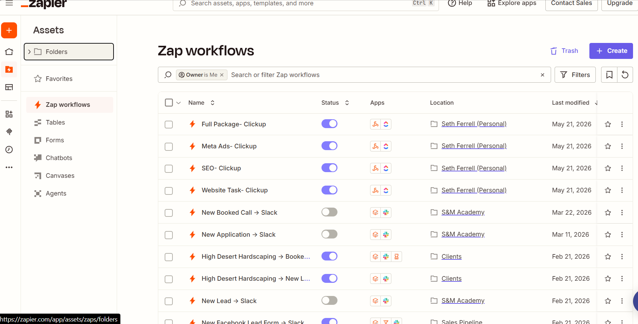The image size is (638, 324).
Task: Select the Zaps lightning icon in left rail
Action: 9,70
